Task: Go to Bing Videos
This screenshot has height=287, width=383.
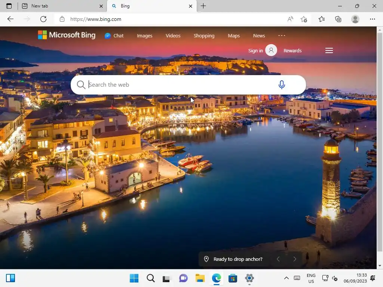Action: (173, 36)
